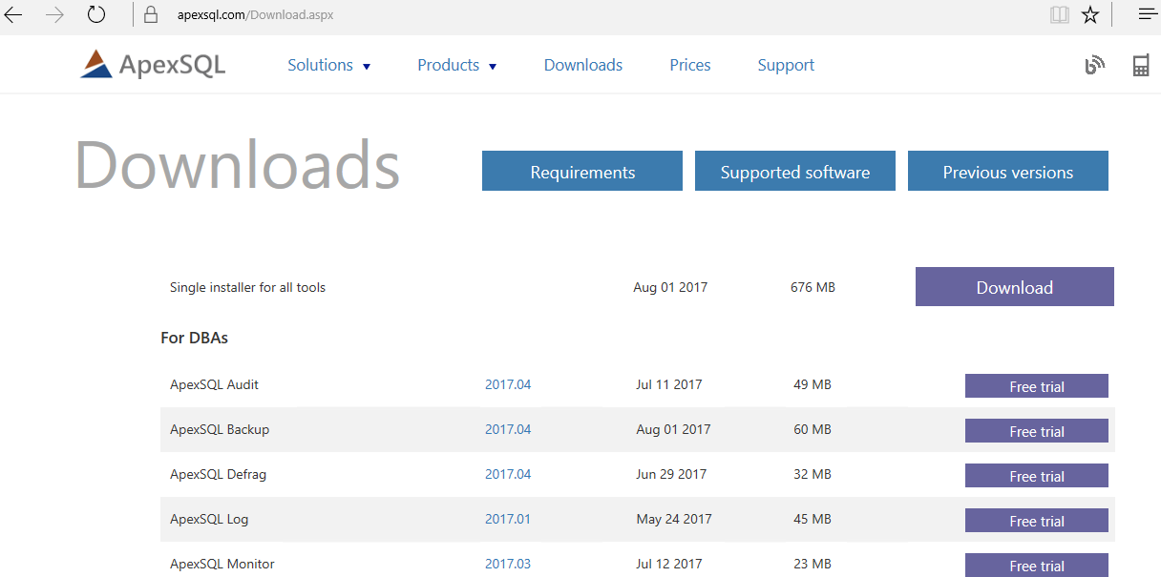Click the 'Downloads' page heading
Screen dimensions: 1161x577
(238, 165)
